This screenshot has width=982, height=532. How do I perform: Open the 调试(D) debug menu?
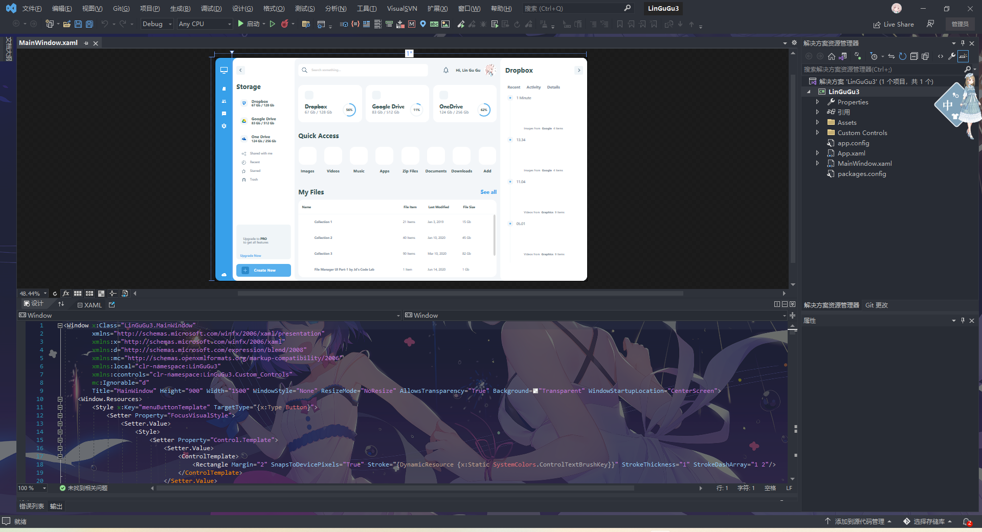click(x=211, y=9)
